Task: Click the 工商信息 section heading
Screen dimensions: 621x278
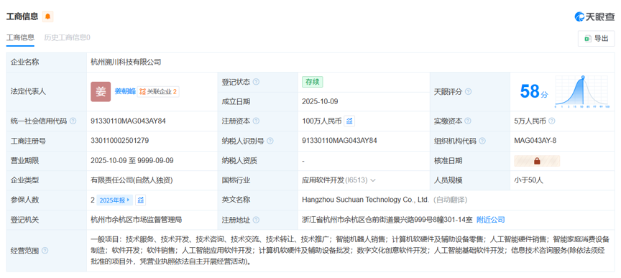Action: pyautogui.click(x=22, y=17)
